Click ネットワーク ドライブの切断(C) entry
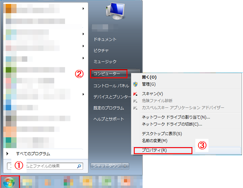This screenshot has width=243, height=188. pos(172,124)
